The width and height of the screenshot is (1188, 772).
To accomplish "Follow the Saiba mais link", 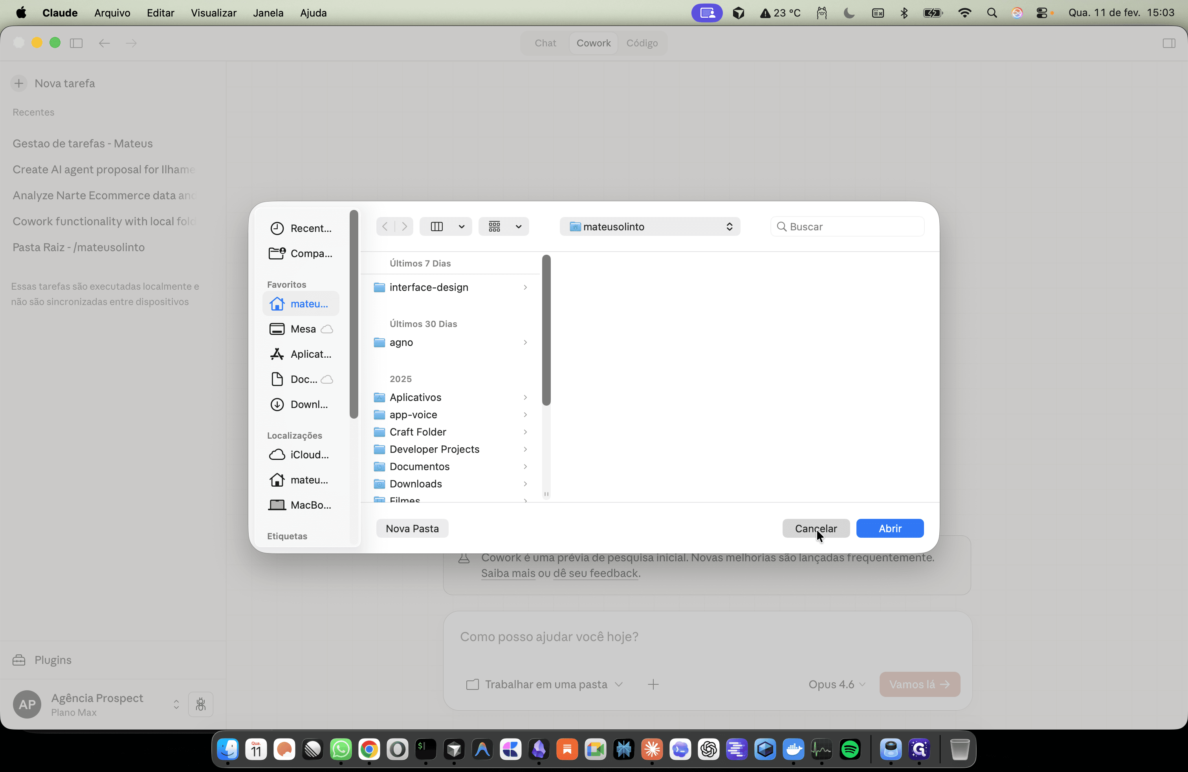I will [508, 573].
